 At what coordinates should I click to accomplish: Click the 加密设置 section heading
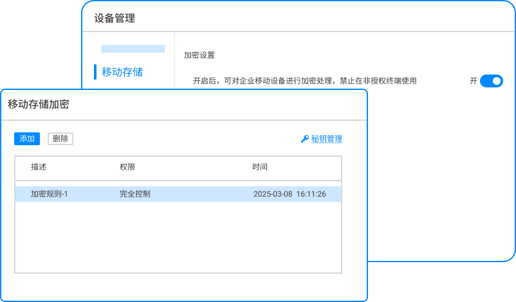click(199, 56)
